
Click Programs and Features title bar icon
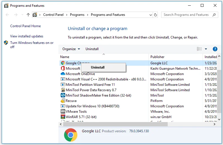coord(6,6)
